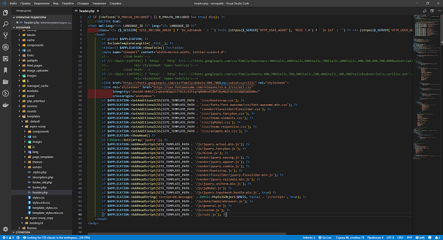Open the GitLens view in activity bar
This screenshot has height=240, width=443.
pyautogui.click(x=6, y=93)
